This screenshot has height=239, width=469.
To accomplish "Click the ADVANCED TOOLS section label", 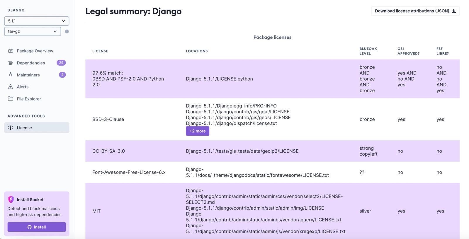I will click(x=26, y=116).
